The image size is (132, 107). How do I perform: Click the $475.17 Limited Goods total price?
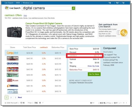30,91
